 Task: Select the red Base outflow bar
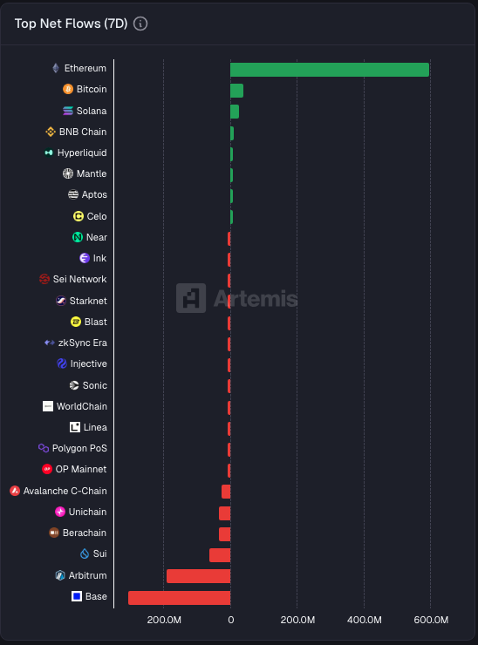[x=179, y=598]
